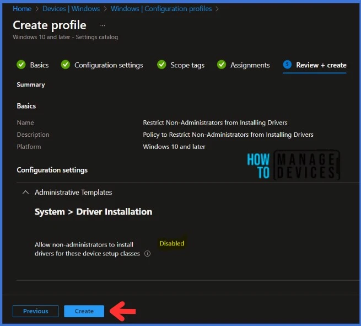Image resolution: width=361 pixels, height=326 pixels.
Task: Collapse the Administrative Templates section
Action: tap(25, 192)
